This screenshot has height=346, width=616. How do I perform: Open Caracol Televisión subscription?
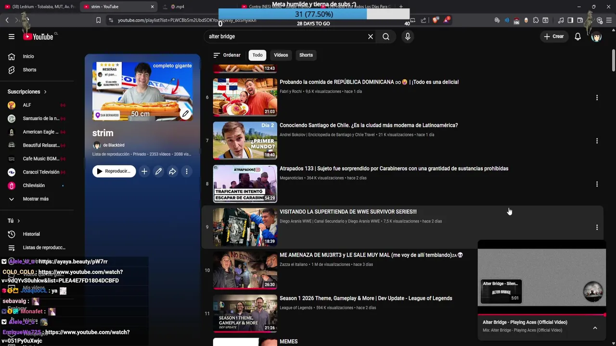[x=37, y=172]
